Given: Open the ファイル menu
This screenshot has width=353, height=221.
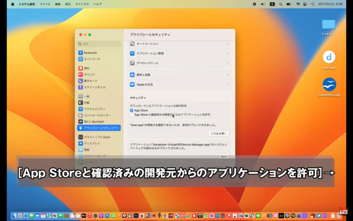Looking at the screenshot, I should (x=45, y=4).
